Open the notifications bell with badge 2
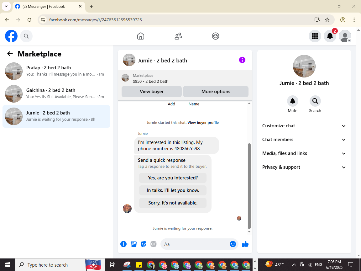 click(x=330, y=36)
